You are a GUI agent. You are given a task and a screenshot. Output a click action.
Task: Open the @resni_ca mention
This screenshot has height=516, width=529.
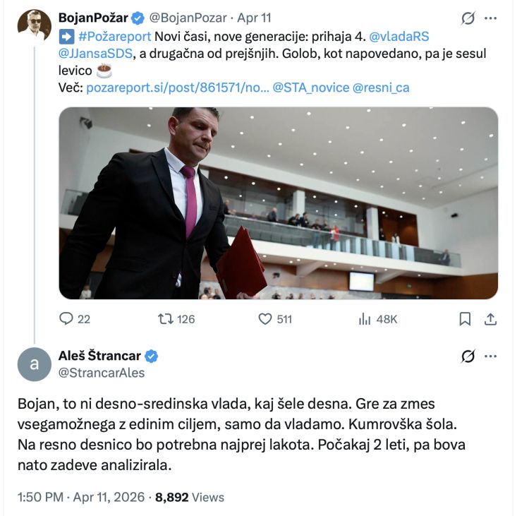pos(381,88)
